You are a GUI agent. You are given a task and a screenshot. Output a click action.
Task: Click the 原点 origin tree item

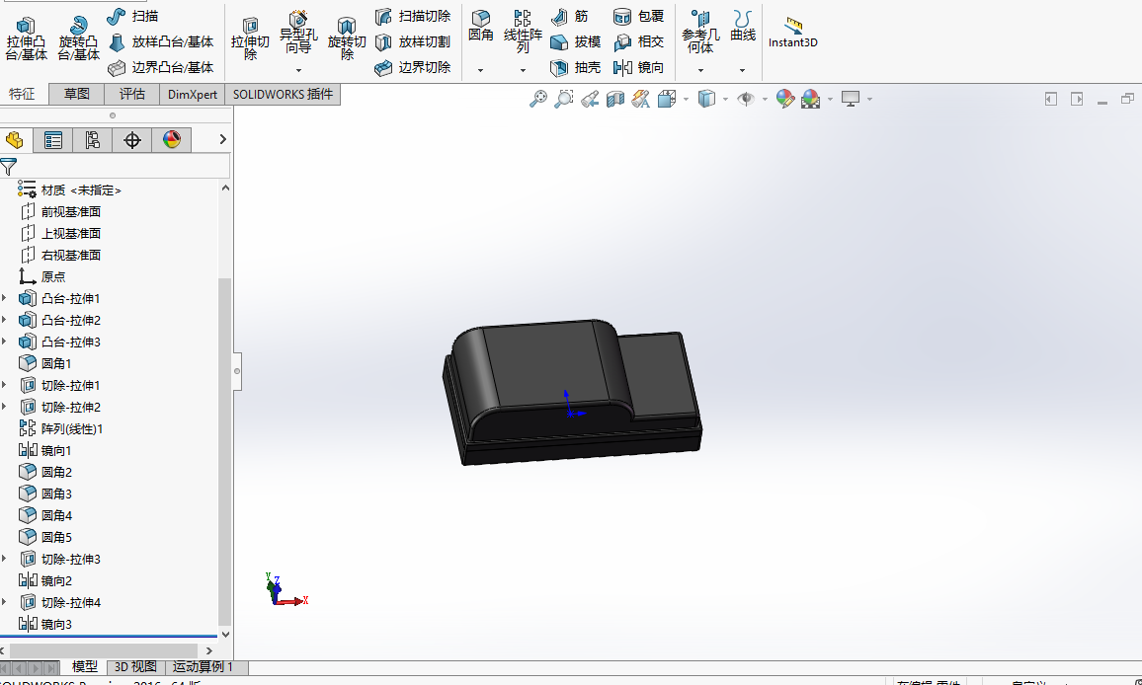pos(42,276)
